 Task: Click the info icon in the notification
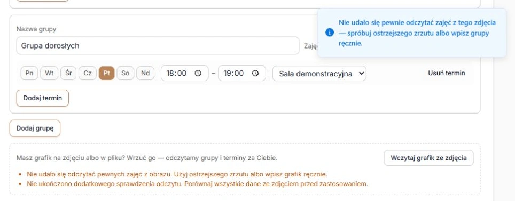330,33
